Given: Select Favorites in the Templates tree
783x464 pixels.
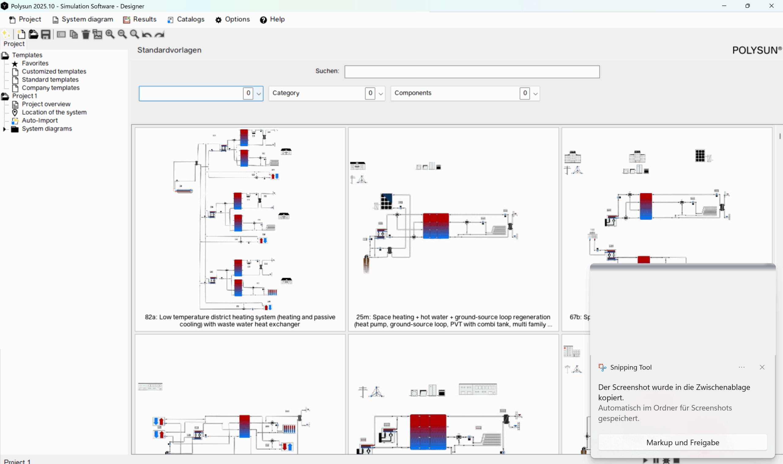Looking at the screenshot, I should tap(35, 63).
